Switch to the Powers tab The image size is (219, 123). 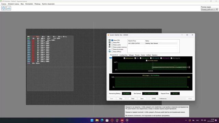point(137,55)
